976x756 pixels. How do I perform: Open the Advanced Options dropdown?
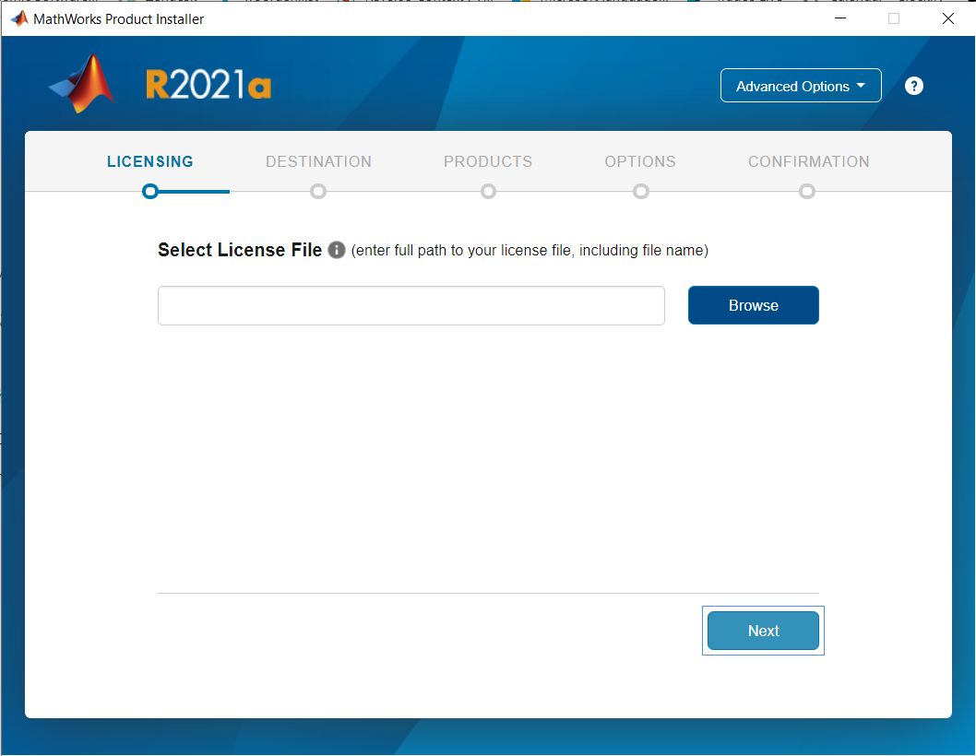801,86
